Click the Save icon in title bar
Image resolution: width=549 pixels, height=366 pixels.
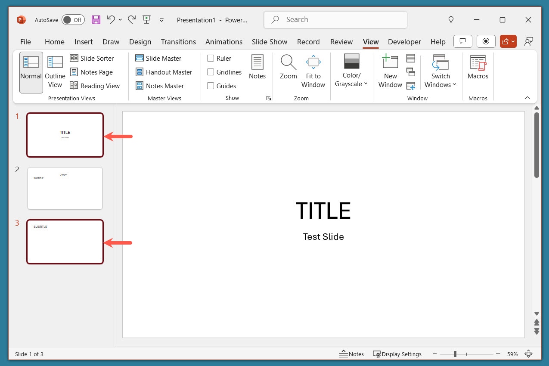(96, 20)
